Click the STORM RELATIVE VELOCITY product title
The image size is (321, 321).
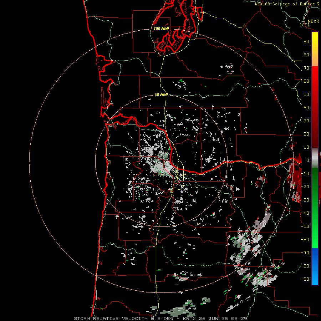coord(111,319)
